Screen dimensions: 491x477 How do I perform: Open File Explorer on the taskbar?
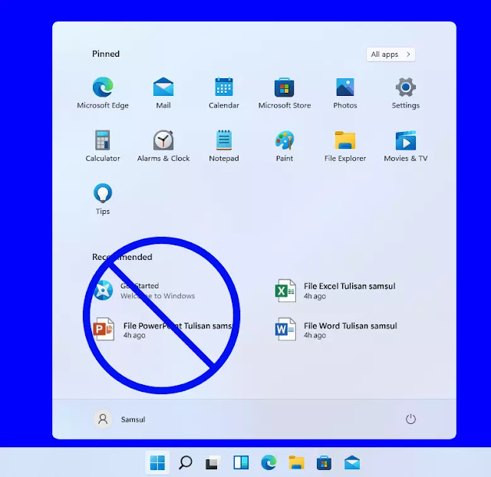(297, 462)
